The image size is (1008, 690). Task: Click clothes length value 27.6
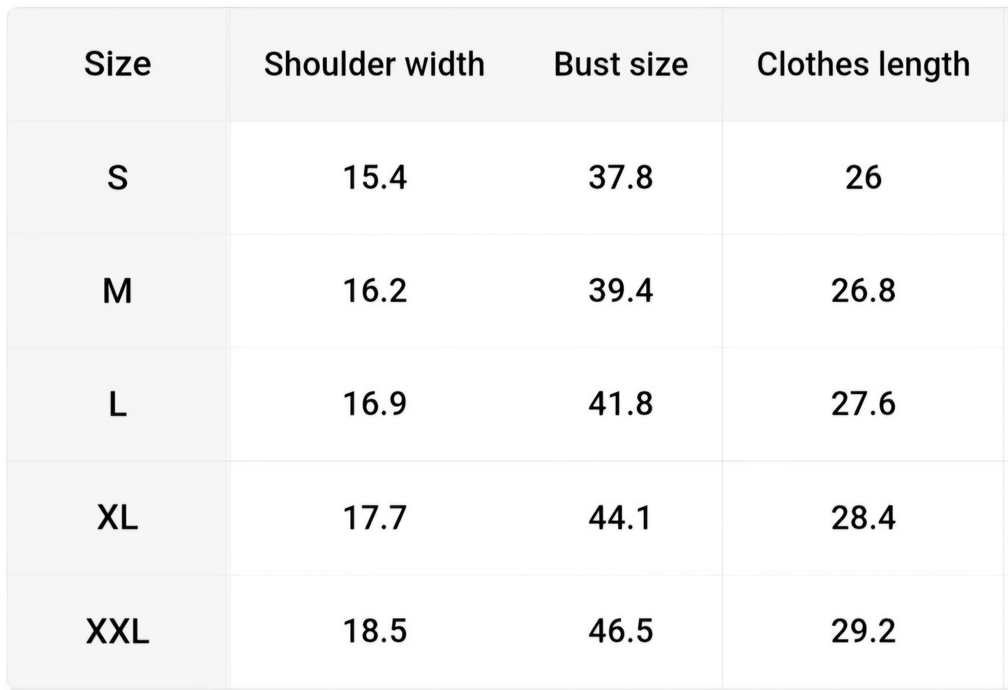tap(863, 404)
